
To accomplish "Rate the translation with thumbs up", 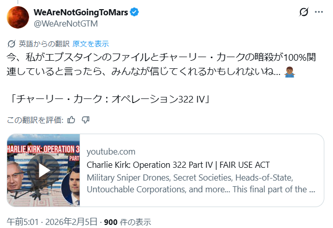I will click(x=71, y=120).
